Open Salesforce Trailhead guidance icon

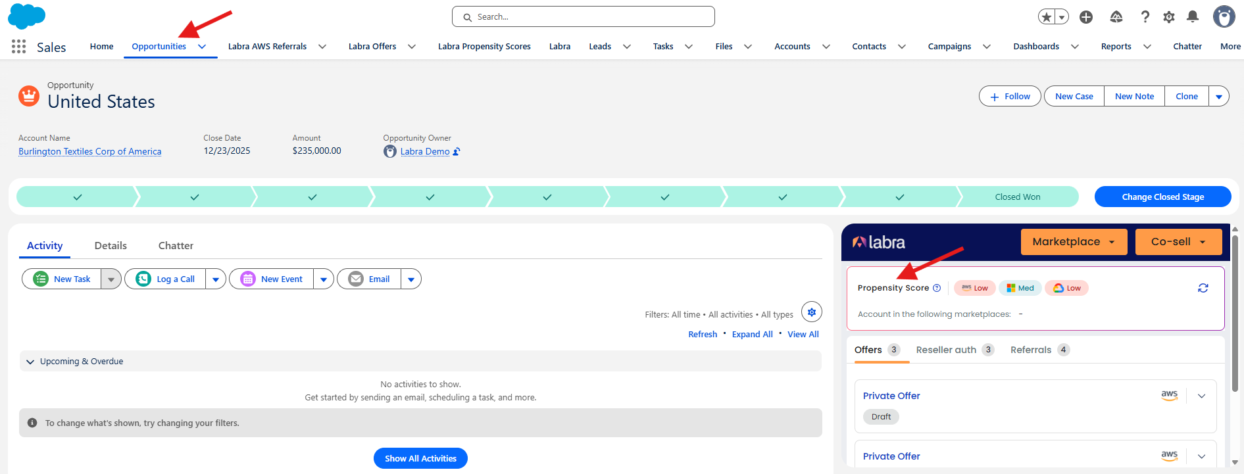pyautogui.click(x=1116, y=17)
